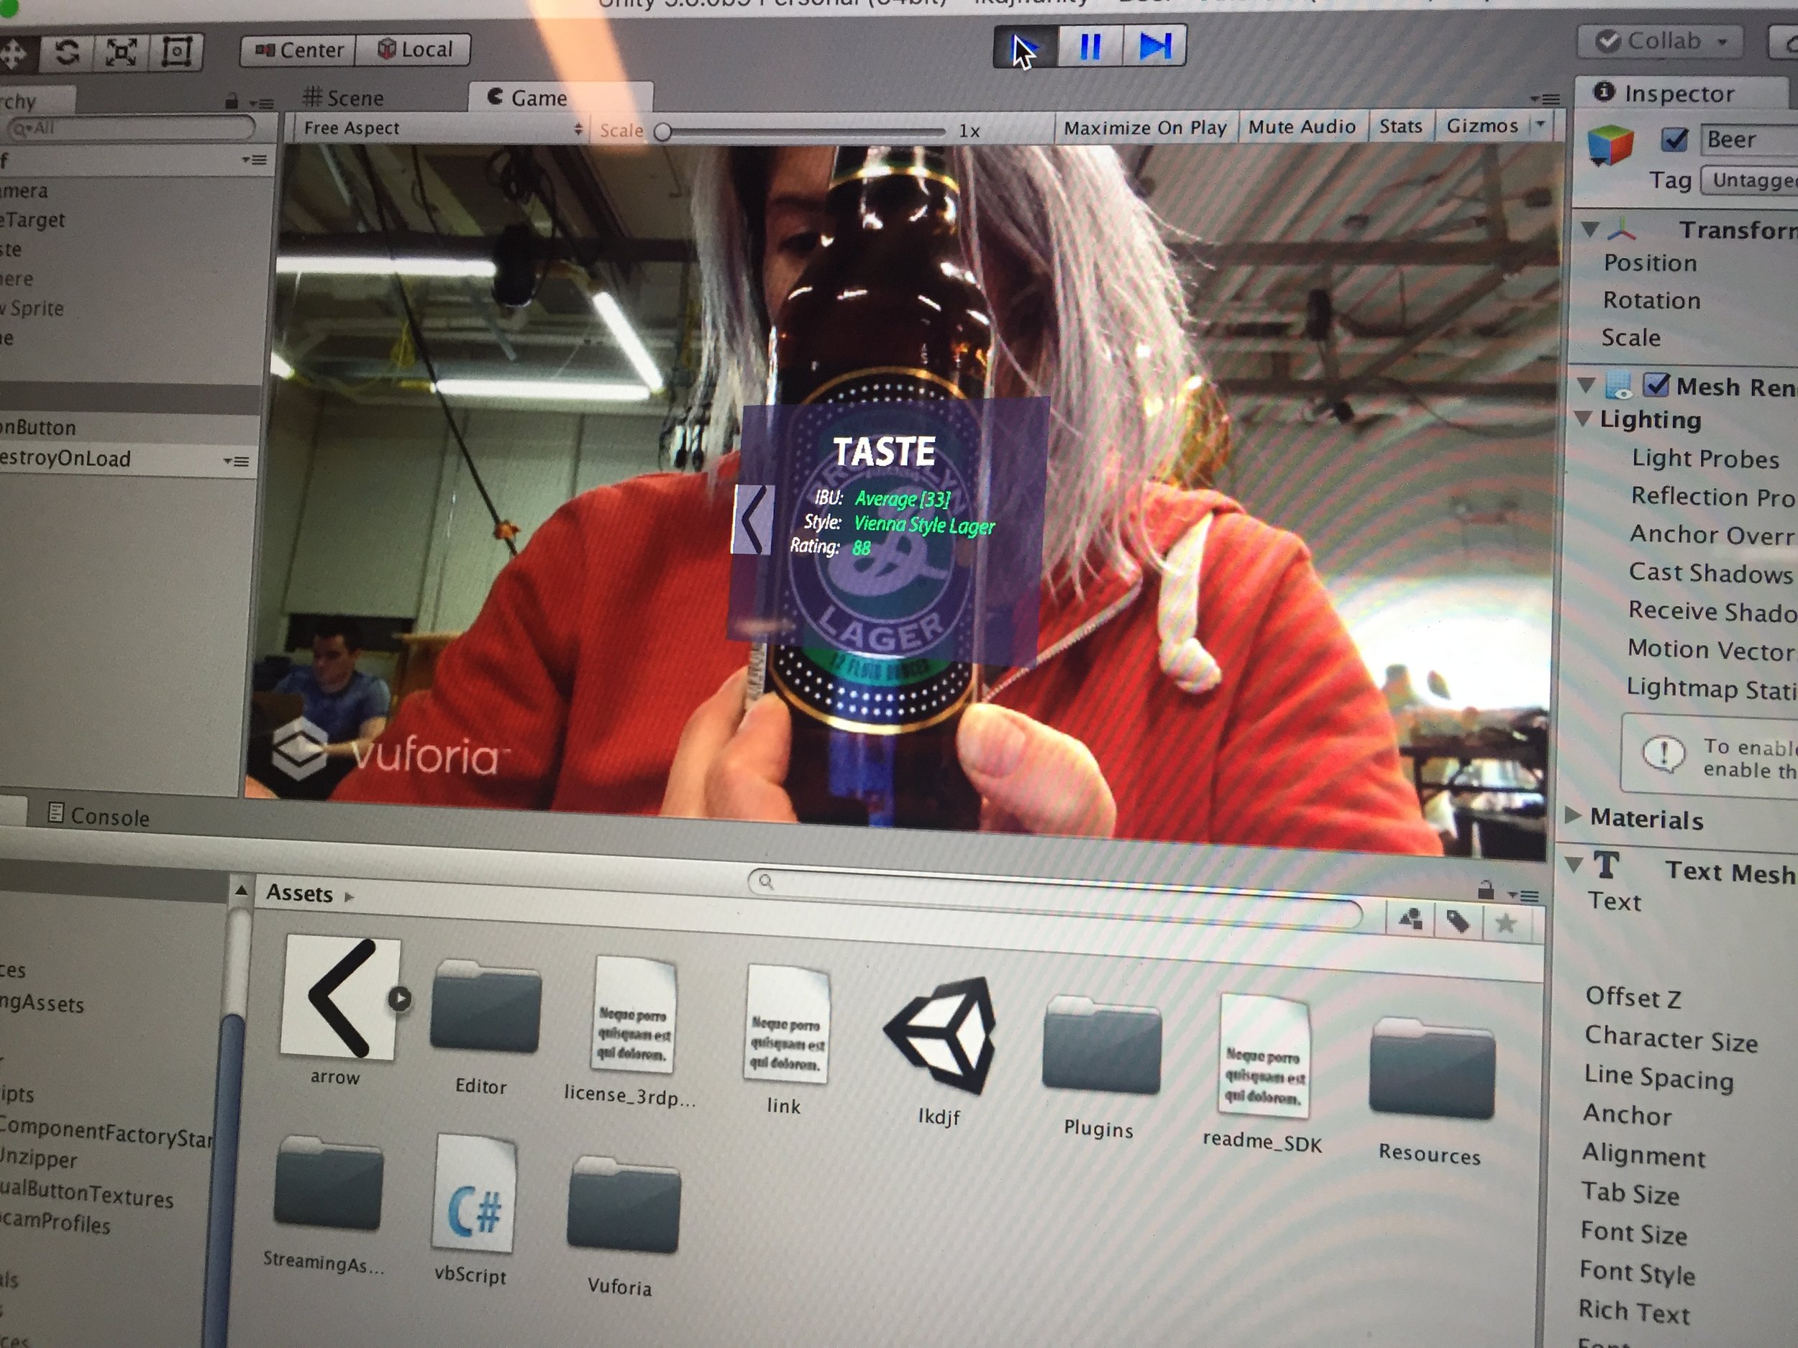Click the Play mode button
Screen dimensions: 1798x1348
pos(1026,48)
